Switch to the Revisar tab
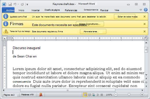This screenshot has height=99, width=150. (x=104, y=10)
